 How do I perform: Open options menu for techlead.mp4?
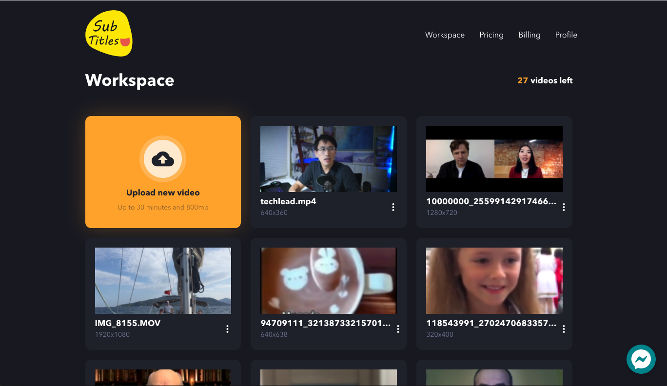[393, 207]
